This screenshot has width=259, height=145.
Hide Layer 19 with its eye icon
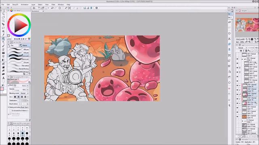tap(238, 90)
